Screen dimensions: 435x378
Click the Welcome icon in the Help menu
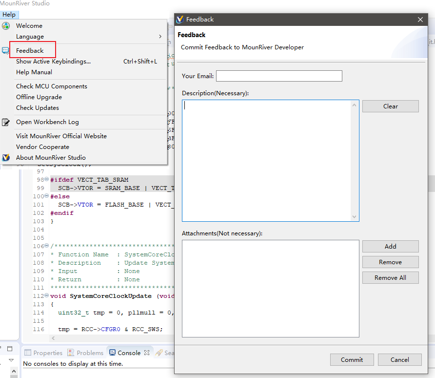pos(6,26)
